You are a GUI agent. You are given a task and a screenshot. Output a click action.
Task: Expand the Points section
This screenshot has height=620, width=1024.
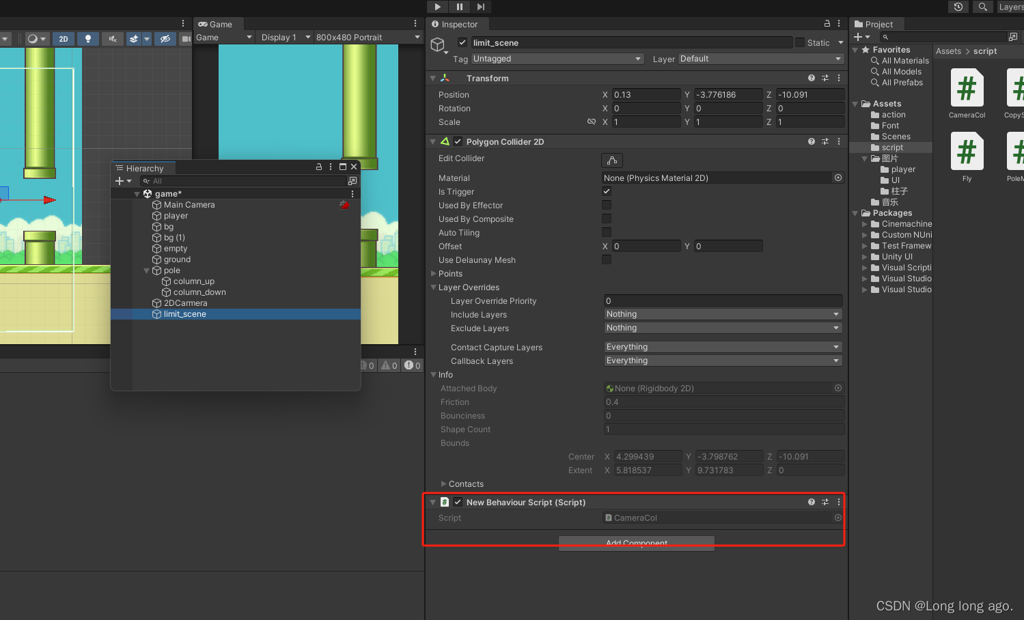tap(433, 273)
